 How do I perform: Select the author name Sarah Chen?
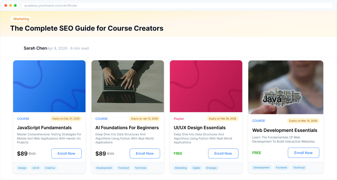(x=35, y=48)
